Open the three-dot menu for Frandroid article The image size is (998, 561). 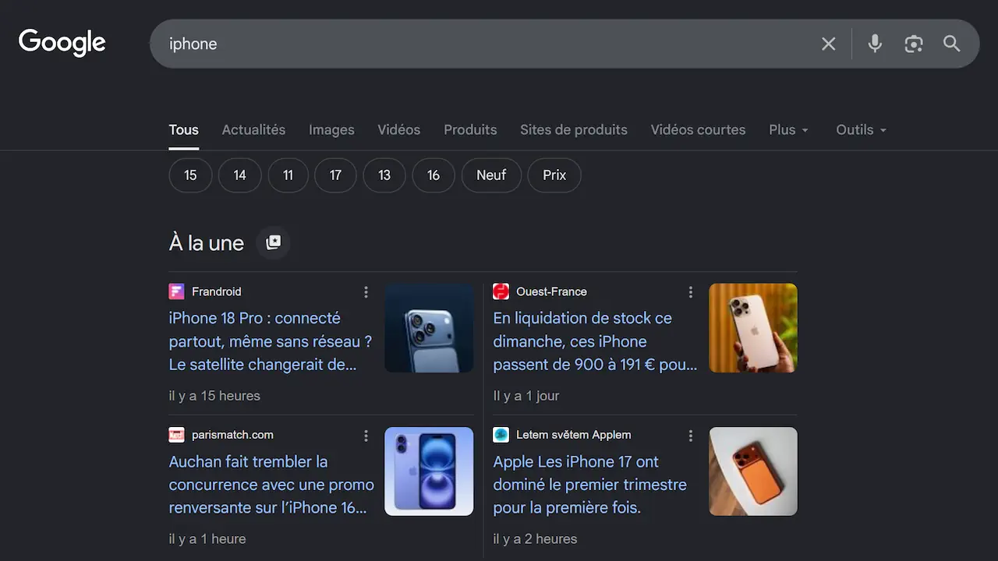point(366,291)
